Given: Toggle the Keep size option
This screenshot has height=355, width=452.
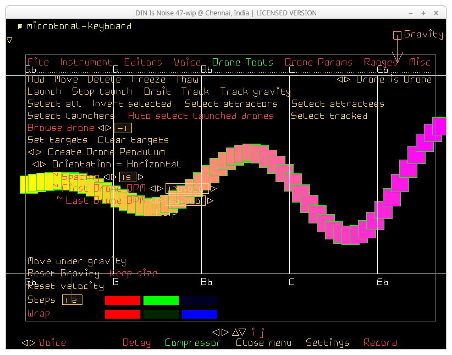Looking at the screenshot, I should pos(133,274).
